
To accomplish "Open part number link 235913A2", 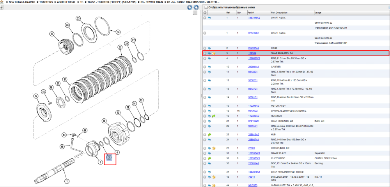I will [253, 135].
